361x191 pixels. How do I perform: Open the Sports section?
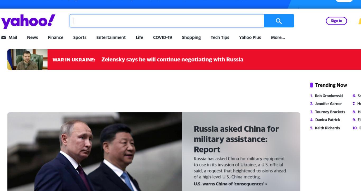(80, 37)
